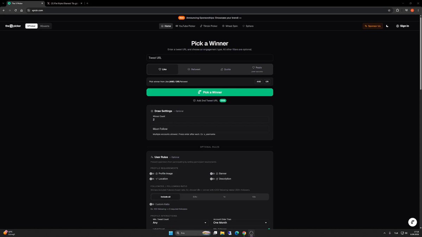The width and height of the screenshot is (422, 237).
Task: Choose the AND option button
Action: point(259,81)
